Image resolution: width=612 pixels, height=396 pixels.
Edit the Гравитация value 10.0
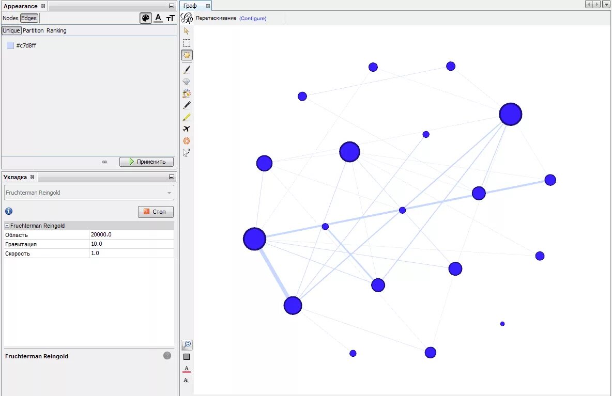point(131,244)
